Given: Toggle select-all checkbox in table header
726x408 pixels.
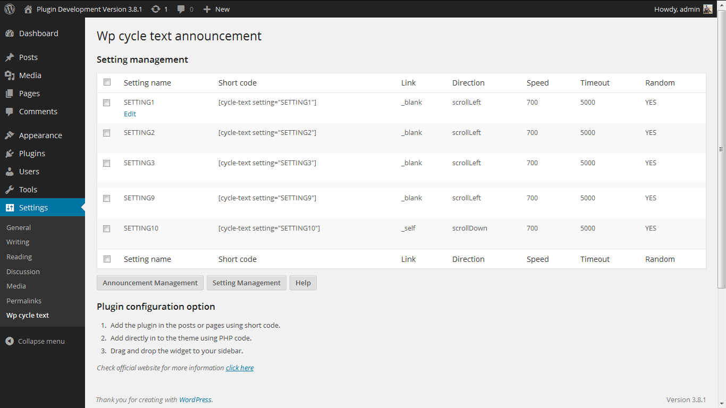Looking at the screenshot, I should pos(107,82).
